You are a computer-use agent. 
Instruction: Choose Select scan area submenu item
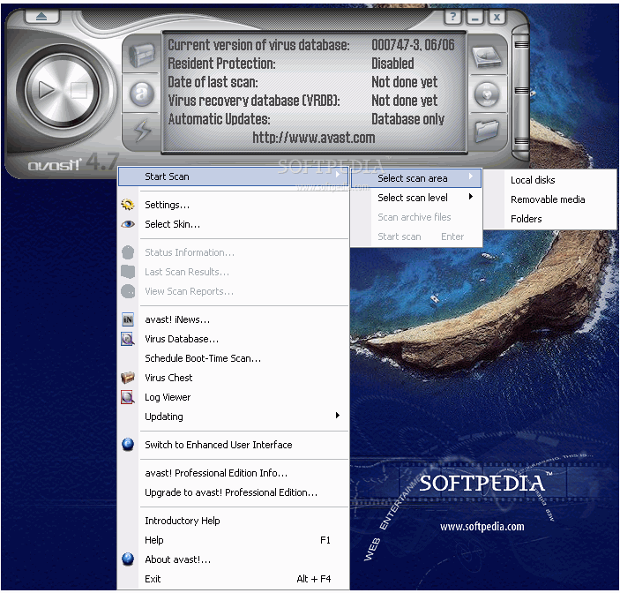click(x=416, y=178)
